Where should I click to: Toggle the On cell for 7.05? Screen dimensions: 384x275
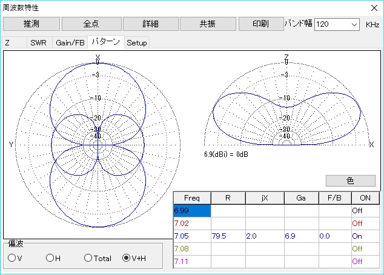pos(365,236)
